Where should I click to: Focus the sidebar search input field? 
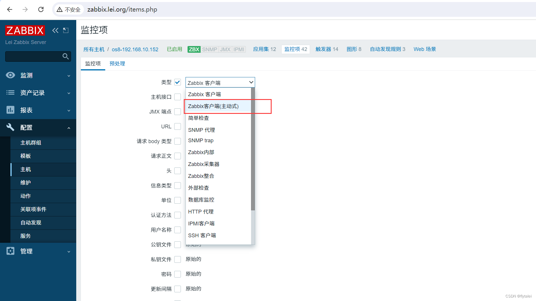click(33, 56)
